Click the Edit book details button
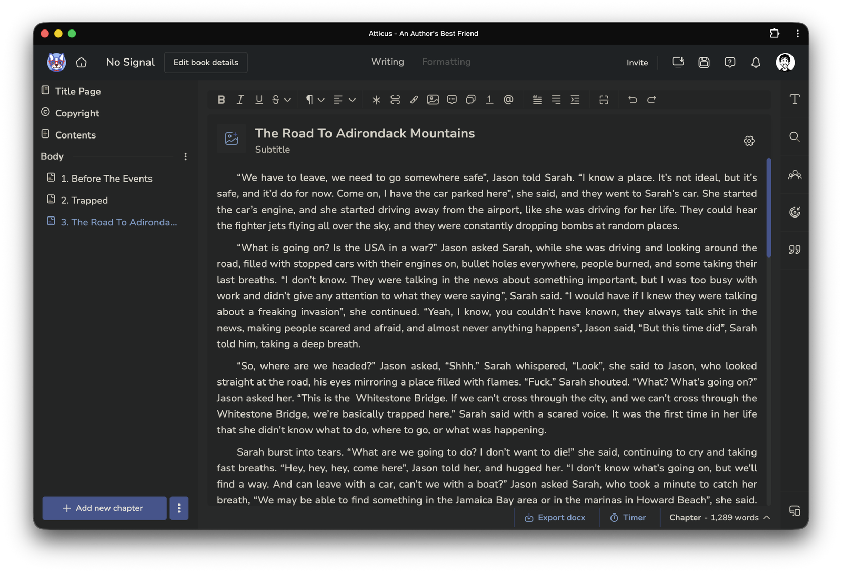 206,62
